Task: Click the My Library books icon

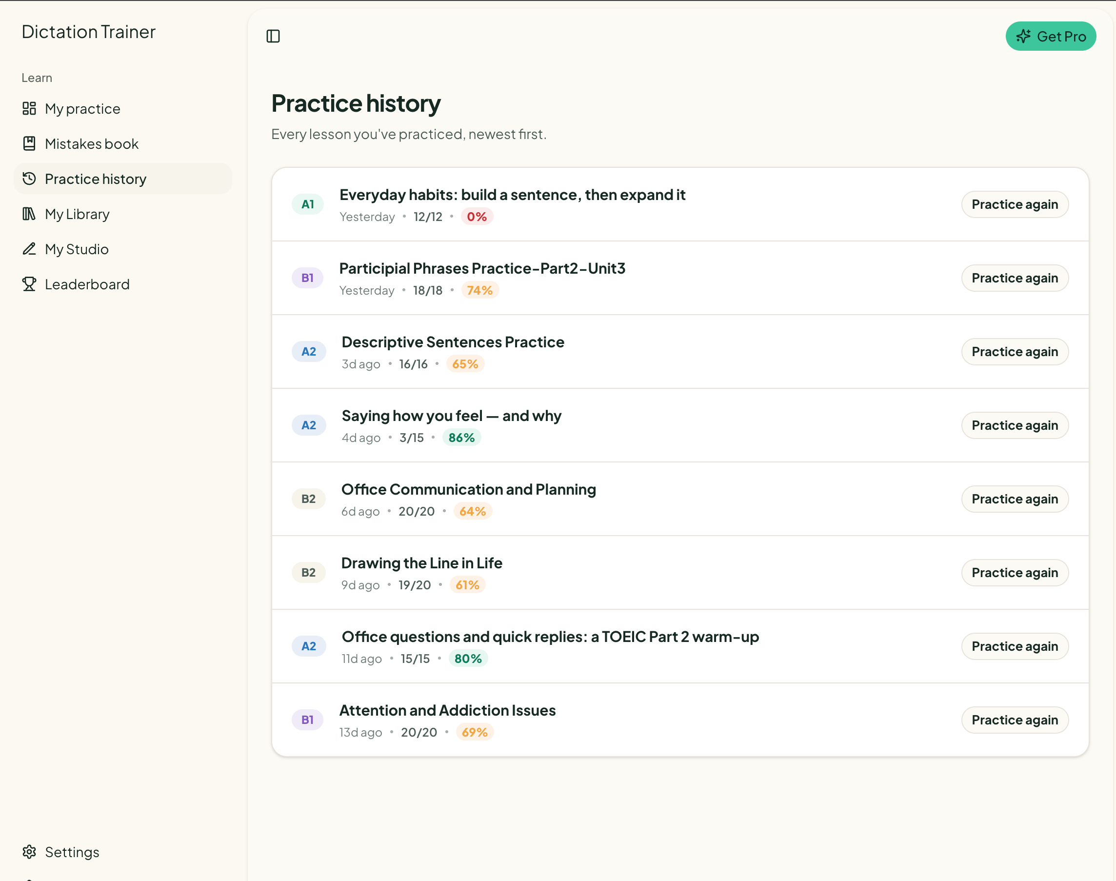Action: [29, 214]
